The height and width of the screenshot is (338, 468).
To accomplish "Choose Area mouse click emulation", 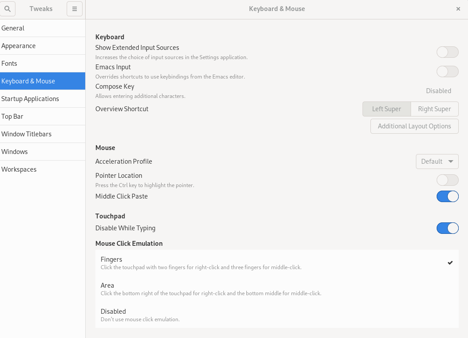I will coord(277,289).
